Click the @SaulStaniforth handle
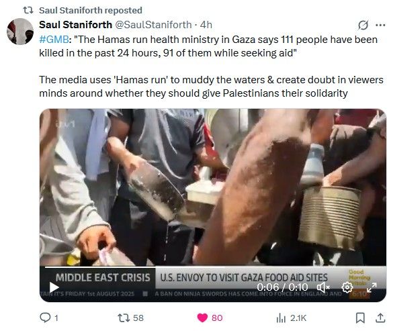This screenshot has width=393, height=331. [x=153, y=25]
